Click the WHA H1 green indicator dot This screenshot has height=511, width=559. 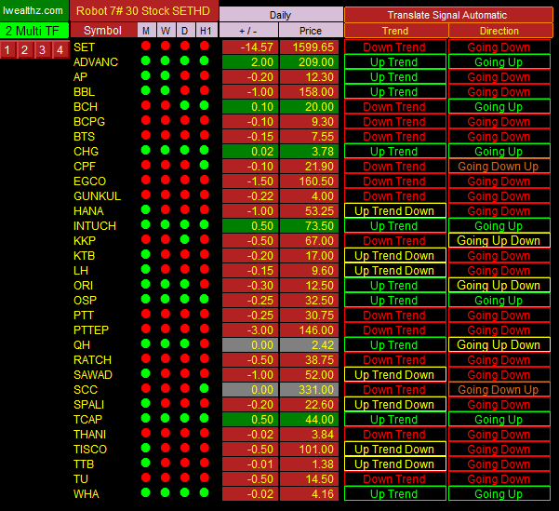(x=205, y=492)
